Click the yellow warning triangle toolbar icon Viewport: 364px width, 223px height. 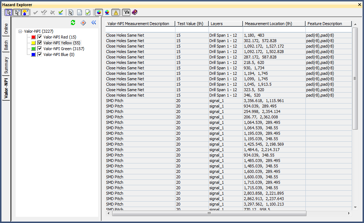[x=115, y=12]
